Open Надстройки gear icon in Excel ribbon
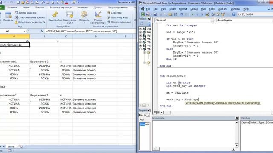Image resolution: width=273 pixels, height=153 pixels. point(55,17)
